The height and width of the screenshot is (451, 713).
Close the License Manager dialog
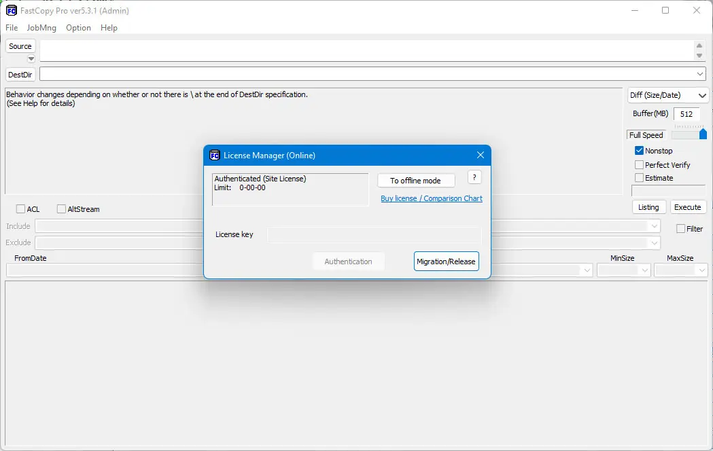(x=480, y=156)
